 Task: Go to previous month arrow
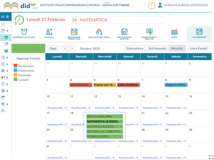(65, 48)
